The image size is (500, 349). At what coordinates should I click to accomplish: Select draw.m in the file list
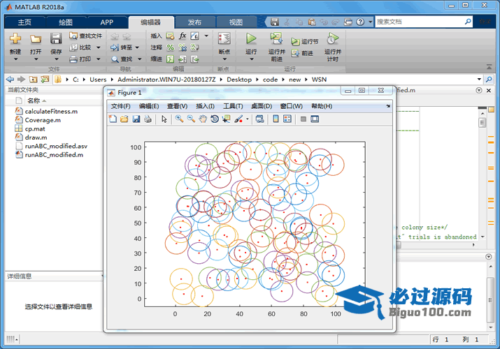[x=36, y=137]
